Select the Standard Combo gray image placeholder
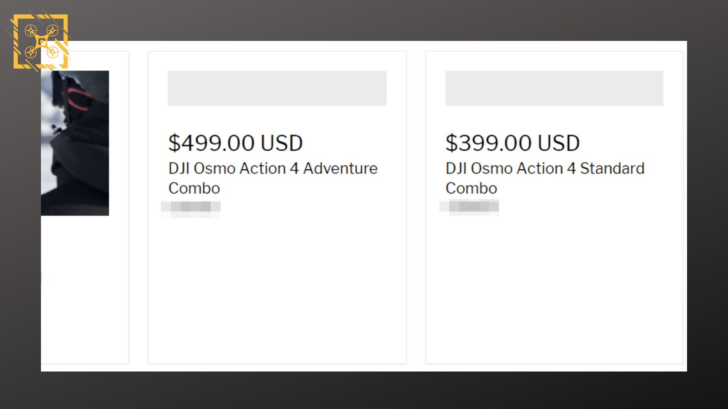The image size is (728, 409). point(554,88)
